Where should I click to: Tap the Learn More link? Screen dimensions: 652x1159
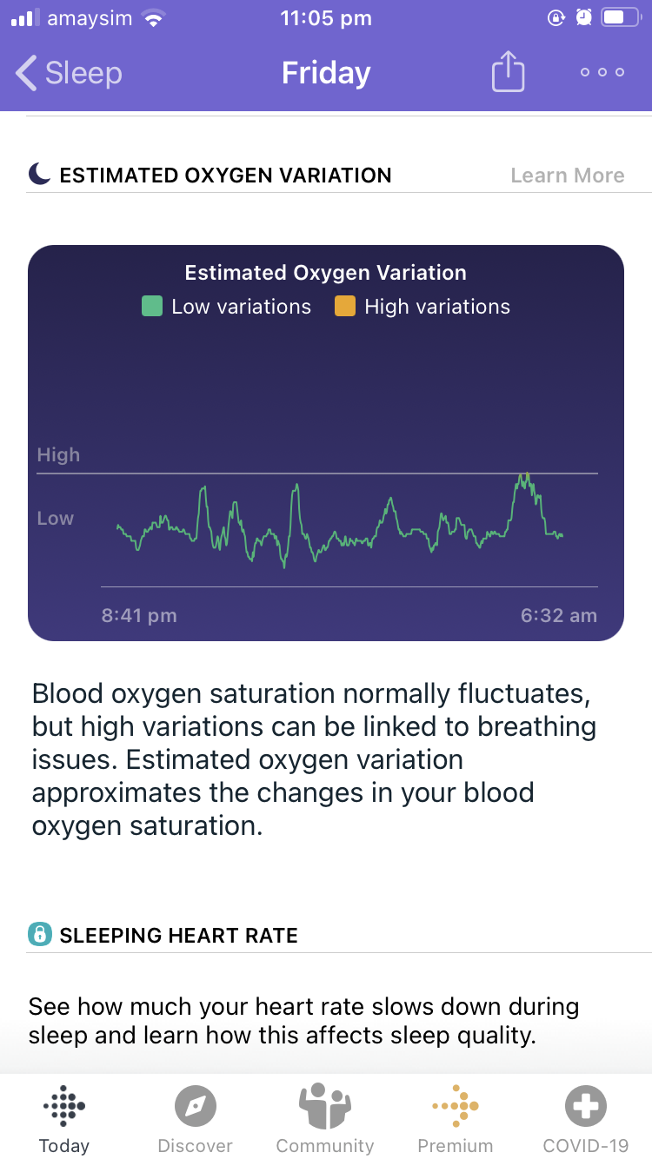(x=567, y=176)
